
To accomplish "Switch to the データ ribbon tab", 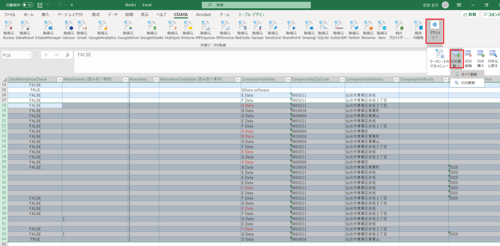I will coord(112,15).
